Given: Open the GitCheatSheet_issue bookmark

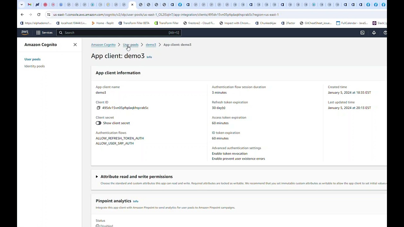Looking at the screenshot, I should (316, 23).
